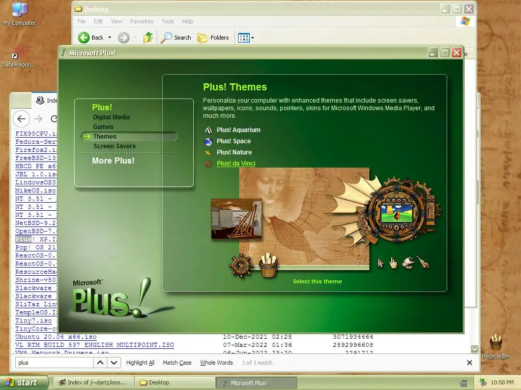Close the find bar

[x=470, y=363]
